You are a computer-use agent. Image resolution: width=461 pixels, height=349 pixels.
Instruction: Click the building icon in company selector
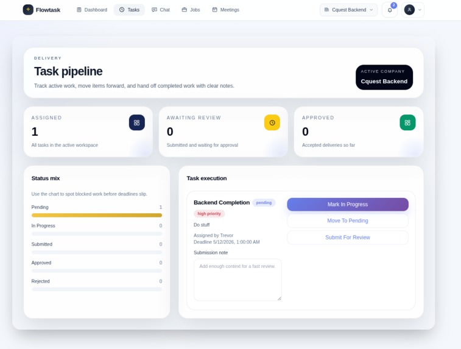326,10
